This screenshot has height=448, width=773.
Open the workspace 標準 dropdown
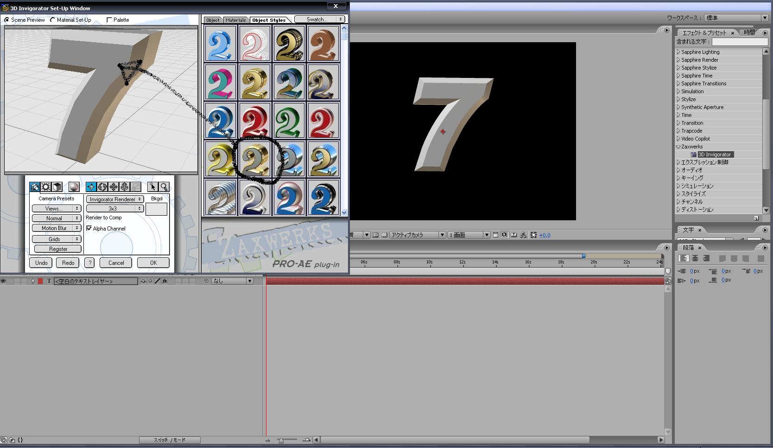pos(736,18)
